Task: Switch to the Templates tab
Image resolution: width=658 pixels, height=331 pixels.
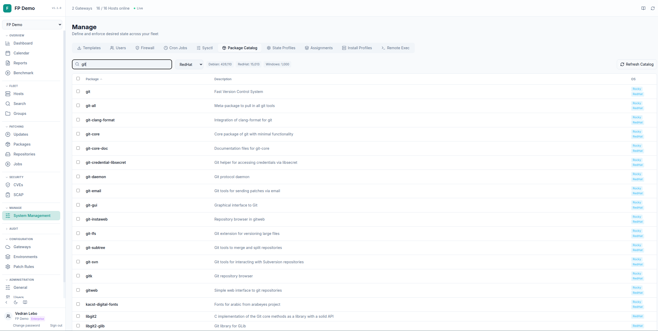Action: click(89, 48)
